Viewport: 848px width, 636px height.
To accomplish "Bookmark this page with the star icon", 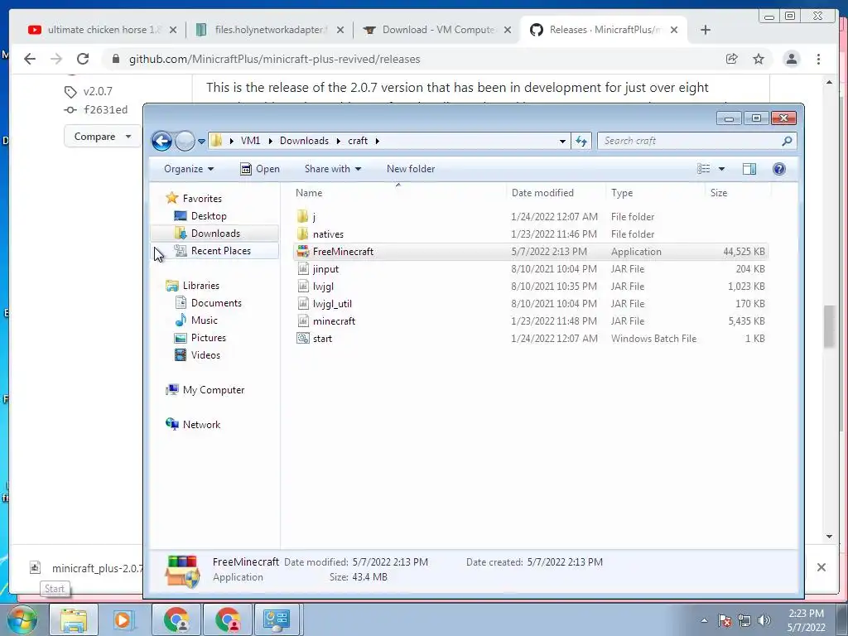I will [759, 59].
